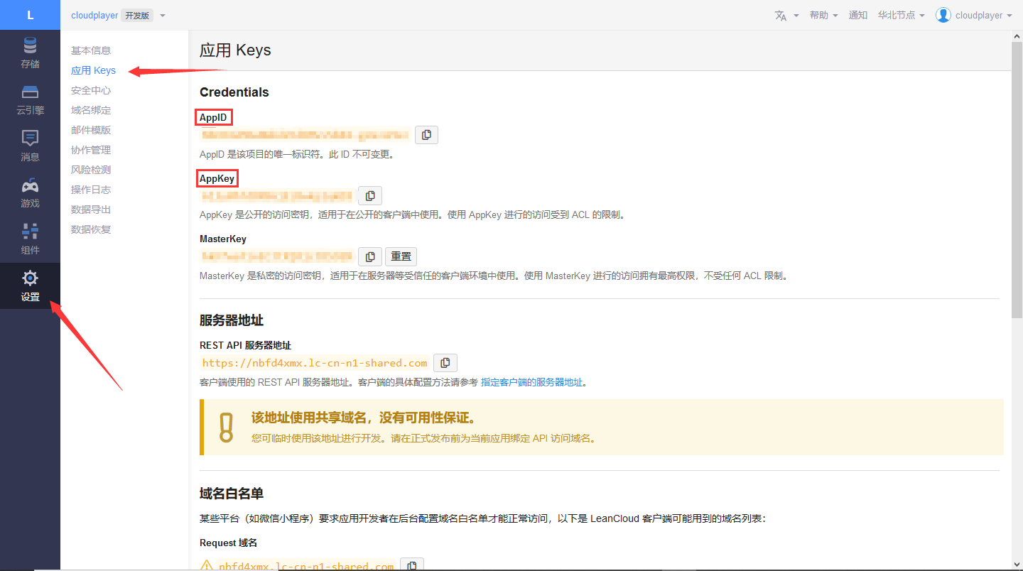Open the 消息 messaging sidebar icon
Image resolution: width=1023 pixels, height=571 pixels.
click(x=30, y=146)
